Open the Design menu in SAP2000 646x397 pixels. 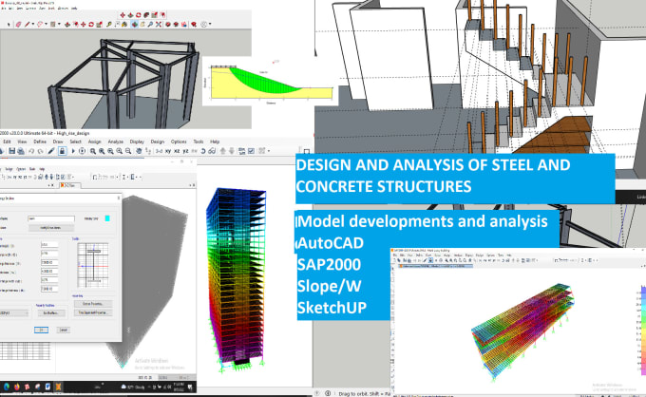(158, 142)
